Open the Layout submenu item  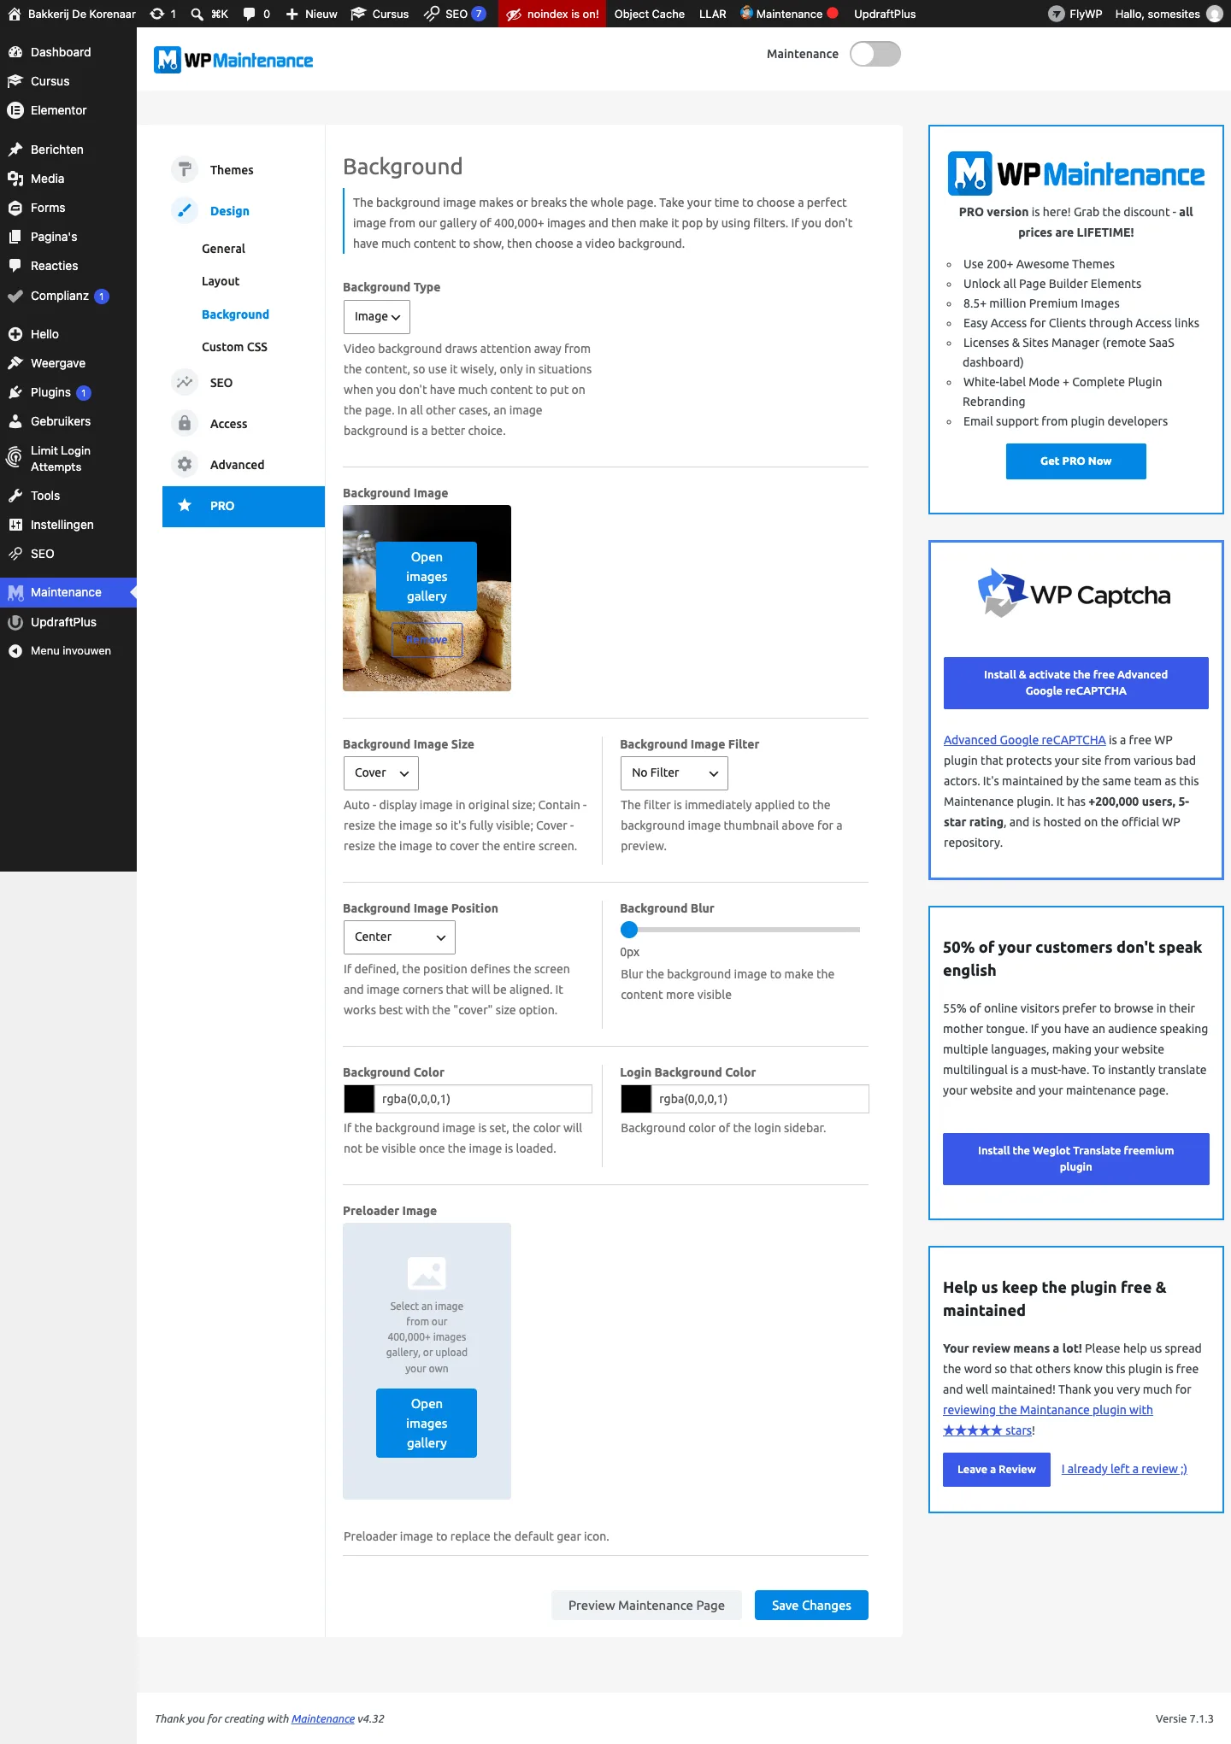[x=221, y=281]
